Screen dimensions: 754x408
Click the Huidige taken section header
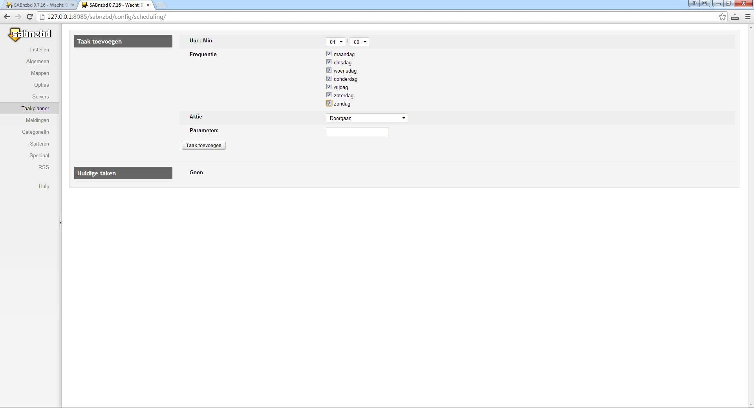pyautogui.click(x=123, y=173)
